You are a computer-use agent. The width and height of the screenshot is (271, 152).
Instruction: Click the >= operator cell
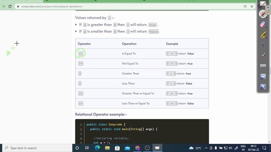(81, 93)
